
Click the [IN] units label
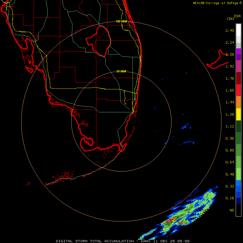[x=230, y=19]
